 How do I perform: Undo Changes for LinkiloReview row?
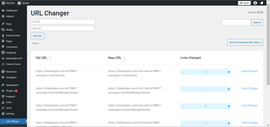pyautogui.click(x=249, y=71)
